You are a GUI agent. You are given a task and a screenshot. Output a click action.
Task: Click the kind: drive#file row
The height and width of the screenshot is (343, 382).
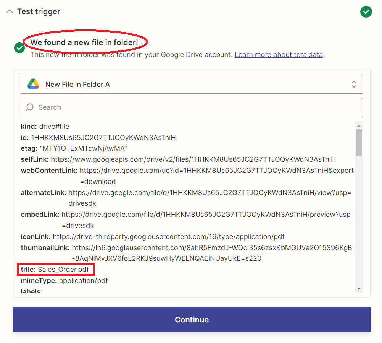[x=45, y=127]
